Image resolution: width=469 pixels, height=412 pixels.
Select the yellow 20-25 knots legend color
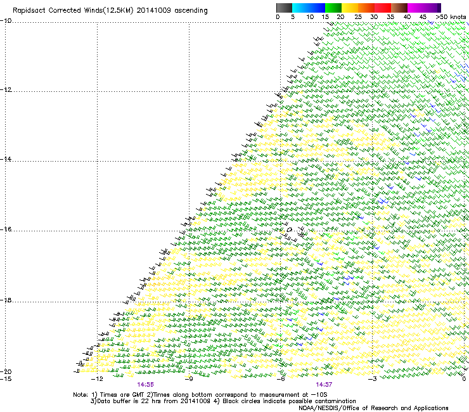[350, 8]
